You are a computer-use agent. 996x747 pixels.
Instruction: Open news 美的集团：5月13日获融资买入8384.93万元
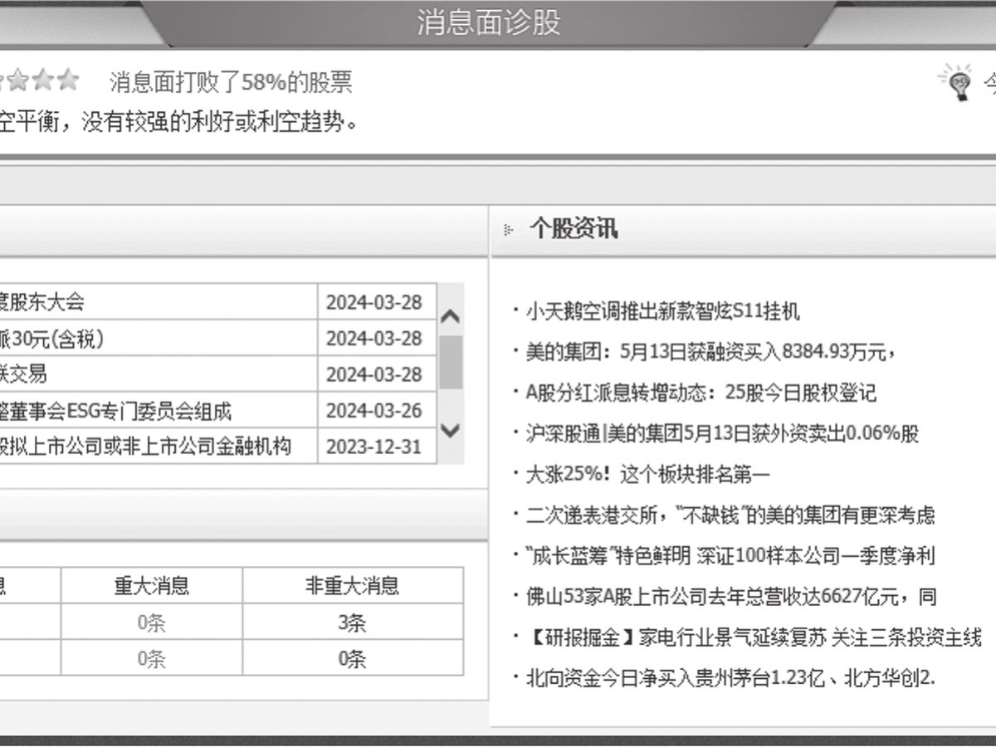click(710, 352)
